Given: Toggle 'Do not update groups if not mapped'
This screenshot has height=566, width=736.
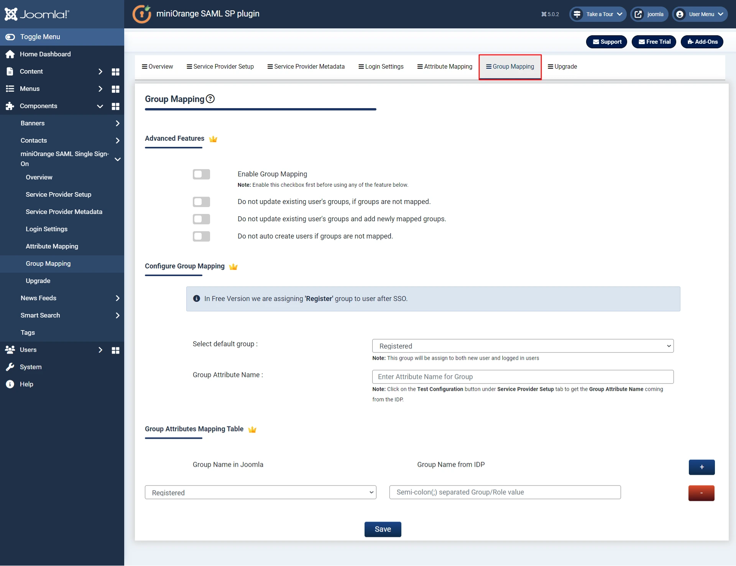Looking at the screenshot, I should click(201, 202).
